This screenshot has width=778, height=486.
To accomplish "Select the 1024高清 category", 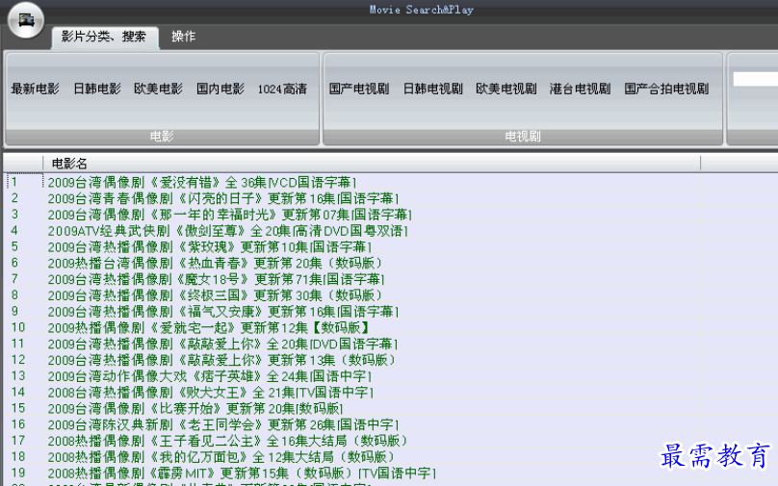I will pos(282,90).
